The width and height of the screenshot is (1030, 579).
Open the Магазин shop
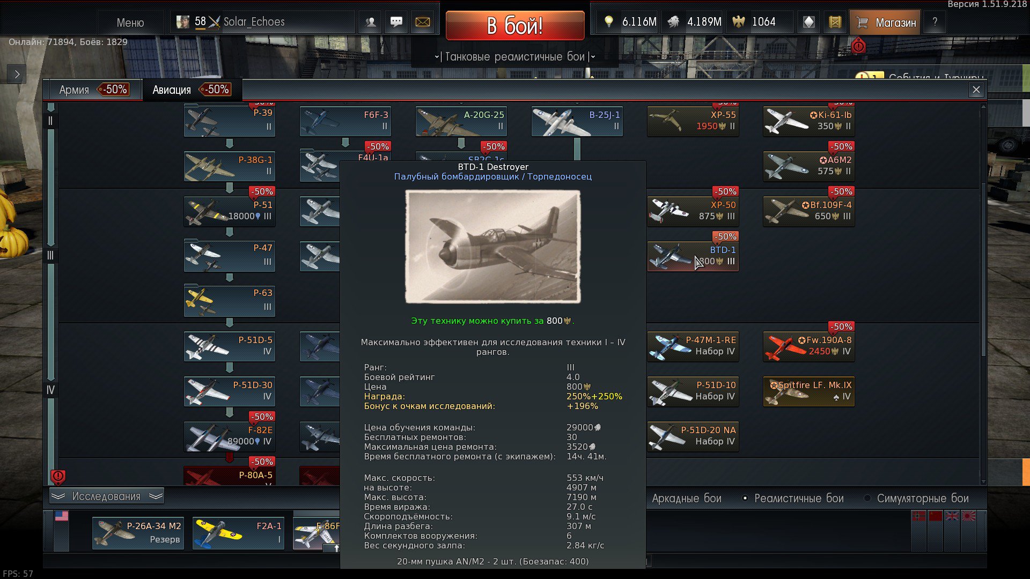[x=886, y=23]
